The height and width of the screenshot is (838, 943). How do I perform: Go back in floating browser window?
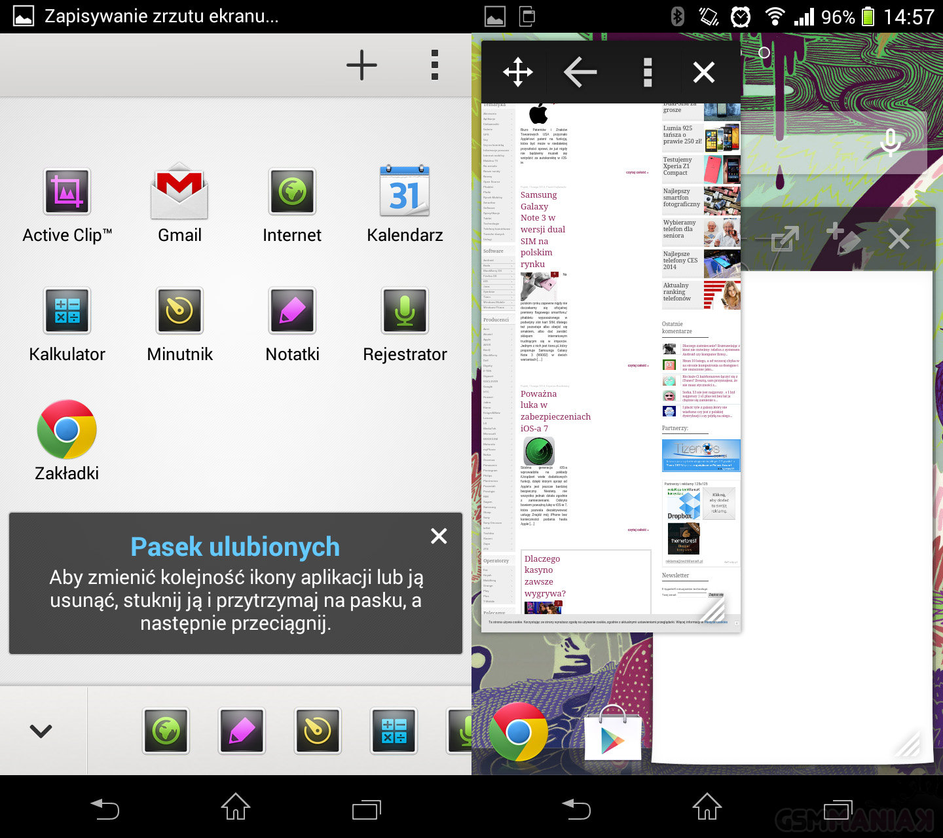pyautogui.click(x=580, y=72)
